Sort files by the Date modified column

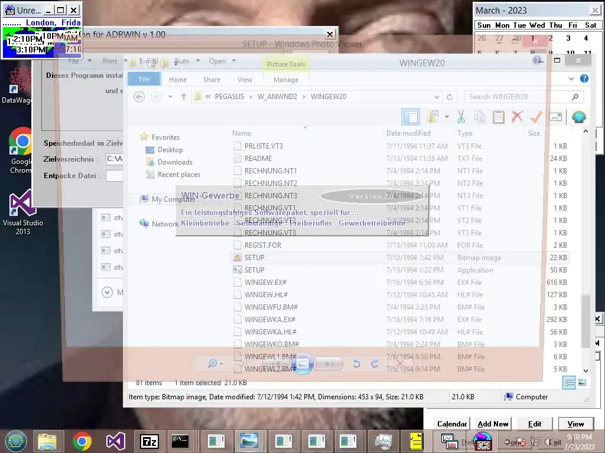coord(408,133)
